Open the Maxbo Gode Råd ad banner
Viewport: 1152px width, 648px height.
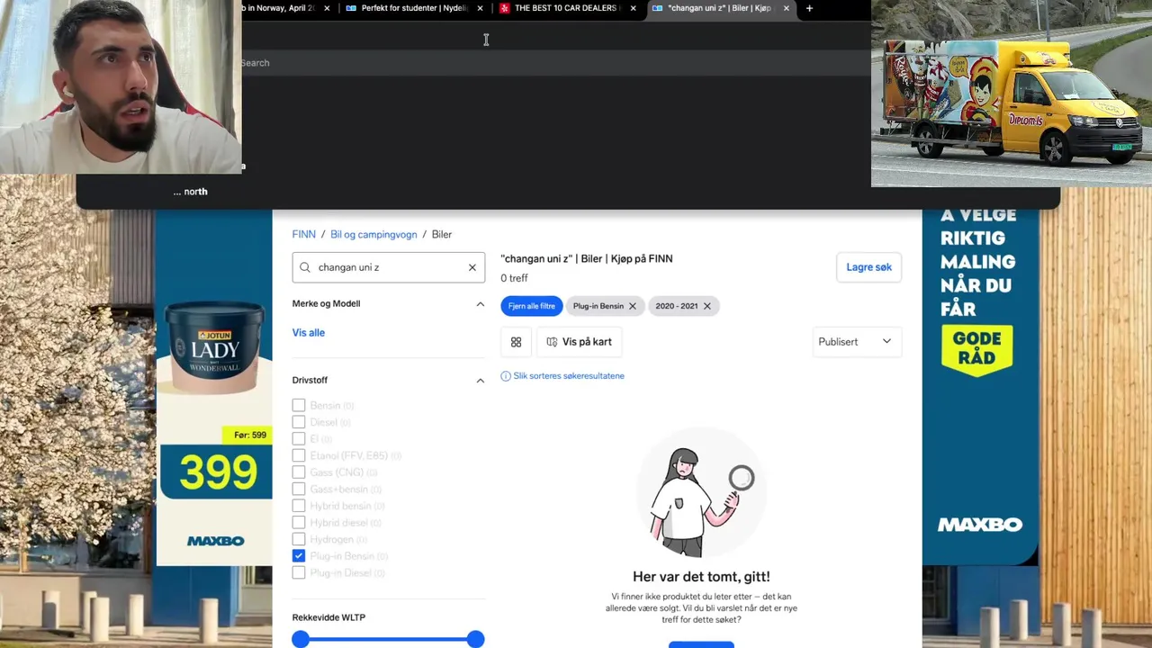click(x=980, y=387)
